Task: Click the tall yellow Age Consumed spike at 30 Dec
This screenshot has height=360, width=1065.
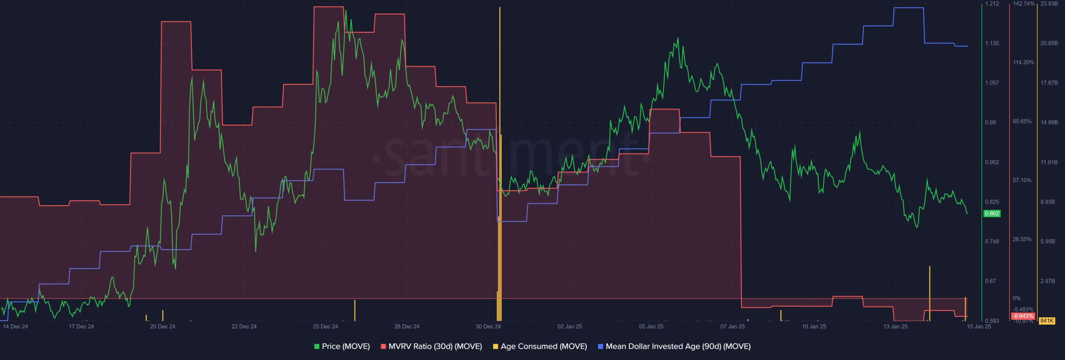Action: (500, 164)
